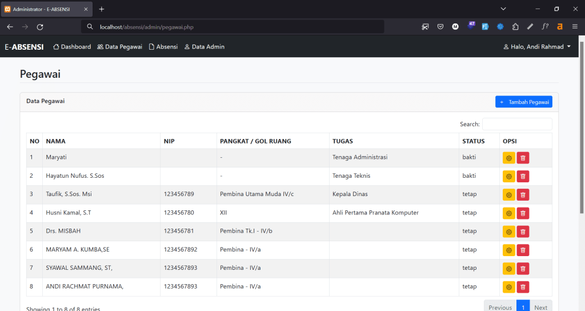Click the Search input field

pos(517,124)
